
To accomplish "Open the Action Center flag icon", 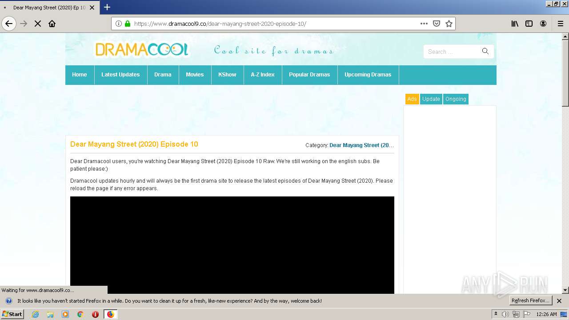I will (527, 314).
